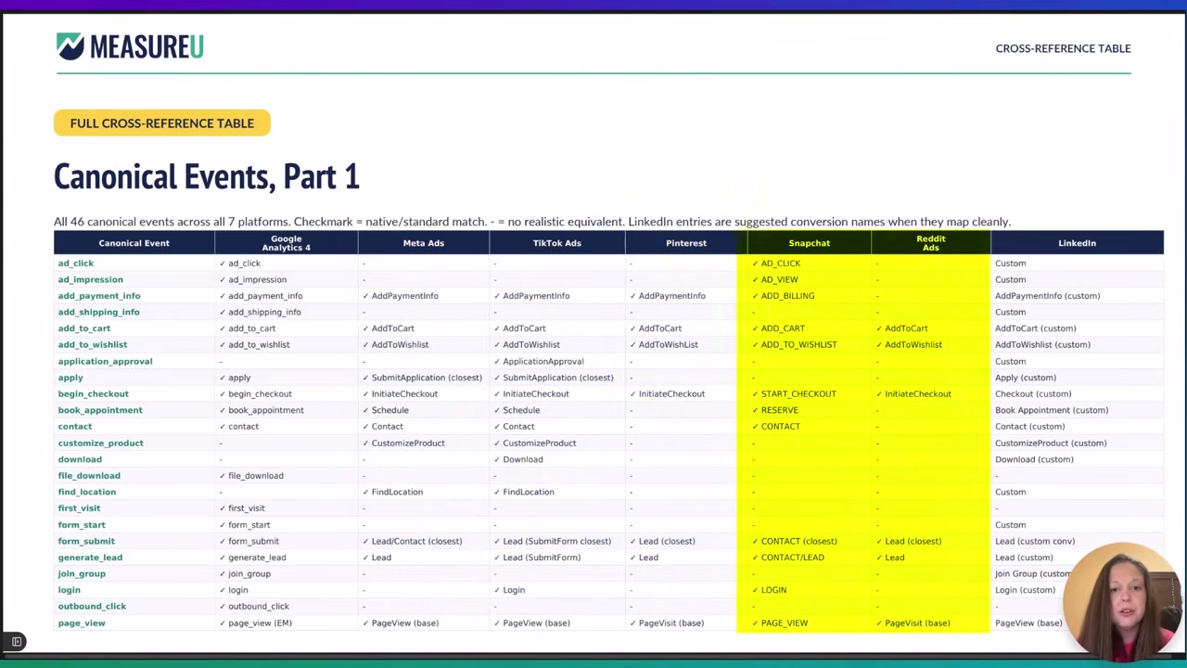Image resolution: width=1187 pixels, height=668 pixels.
Task: Select 'find_location' canonical event
Action: (x=86, y=492)
